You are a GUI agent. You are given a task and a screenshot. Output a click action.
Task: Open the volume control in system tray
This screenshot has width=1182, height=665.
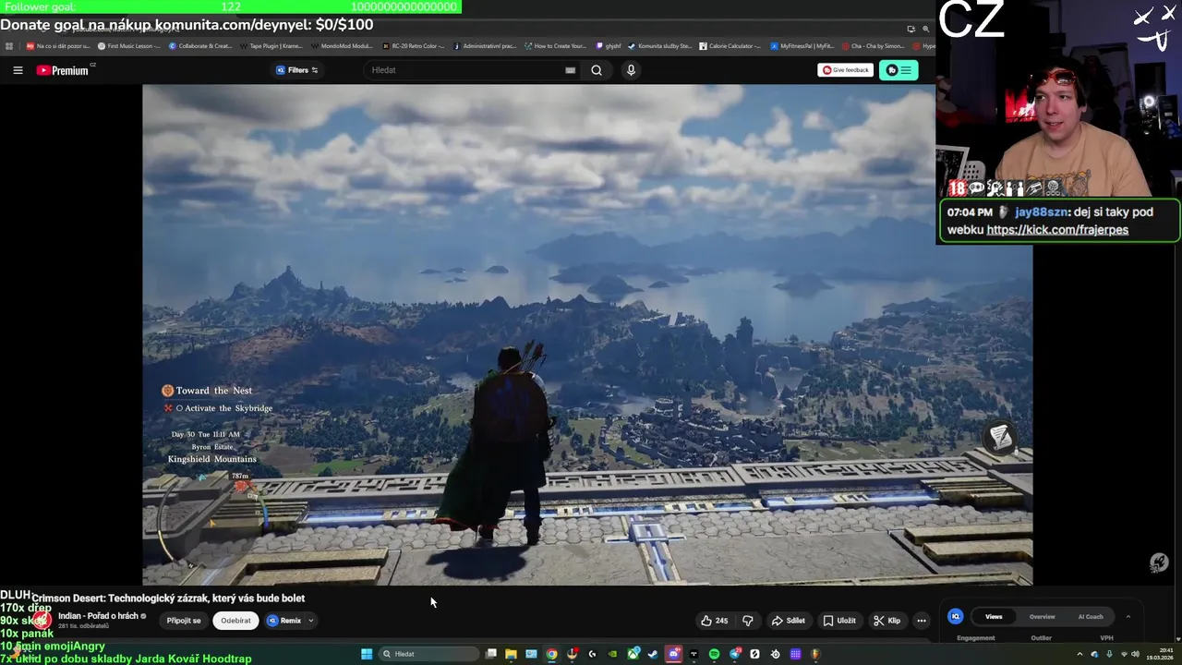[1135, 654]
